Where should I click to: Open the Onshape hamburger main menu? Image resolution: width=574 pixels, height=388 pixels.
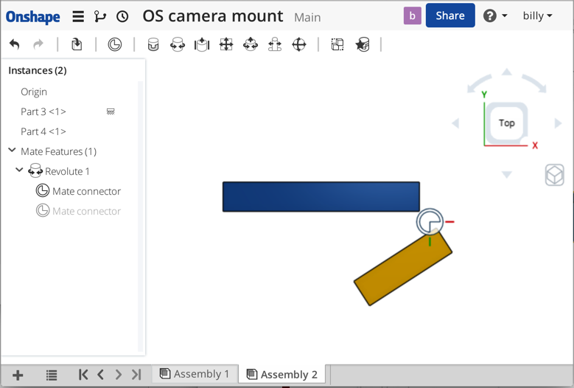tap(78, 16)
